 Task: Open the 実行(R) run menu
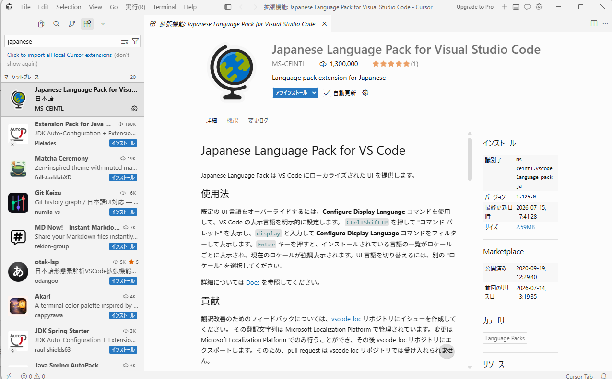[135, 7]
